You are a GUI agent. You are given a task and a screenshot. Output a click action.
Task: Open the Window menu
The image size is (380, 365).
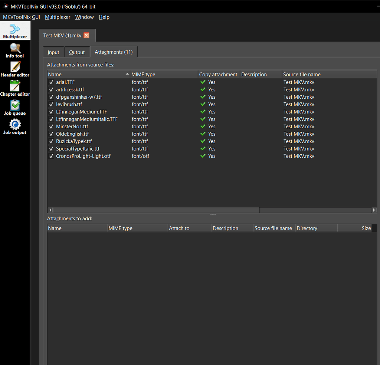(x=84, y=17)
